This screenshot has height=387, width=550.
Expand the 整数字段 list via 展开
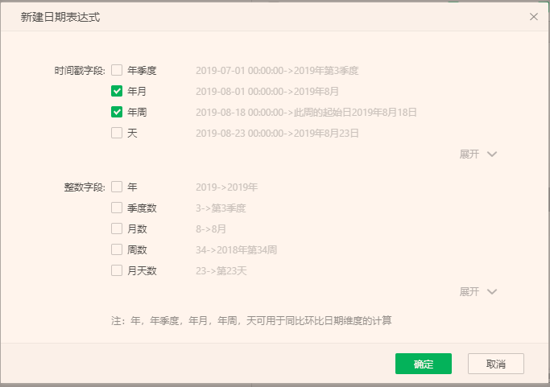click(478, 291)
